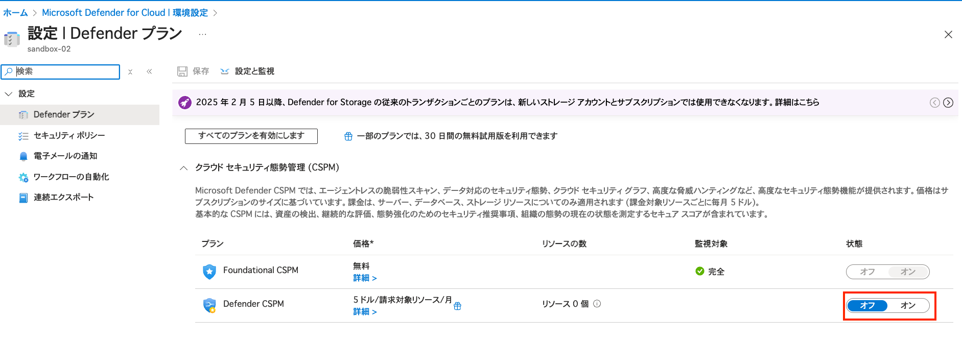Click the 価格* column header
This screenshot has width=962, height=342.
pos(363,244)
